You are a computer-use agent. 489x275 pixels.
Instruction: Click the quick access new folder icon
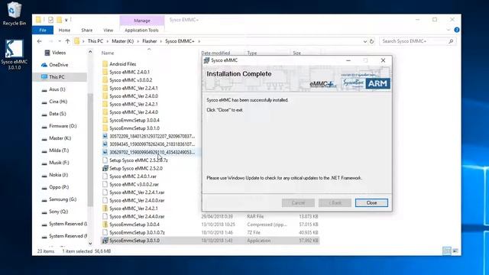pos(59,20)
